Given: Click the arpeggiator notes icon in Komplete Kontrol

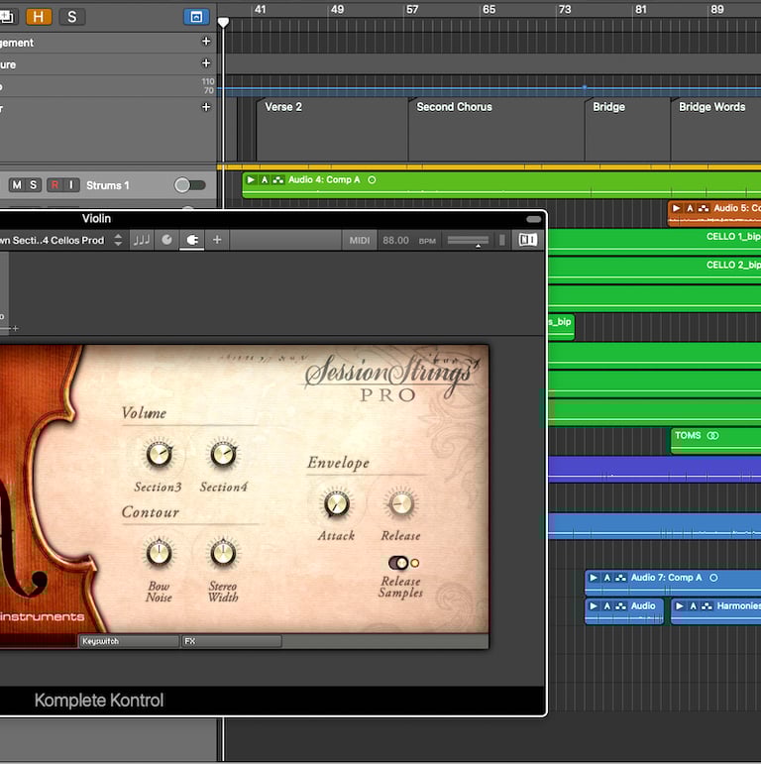Looking at the screenshot, I should [x=142, y=240].
